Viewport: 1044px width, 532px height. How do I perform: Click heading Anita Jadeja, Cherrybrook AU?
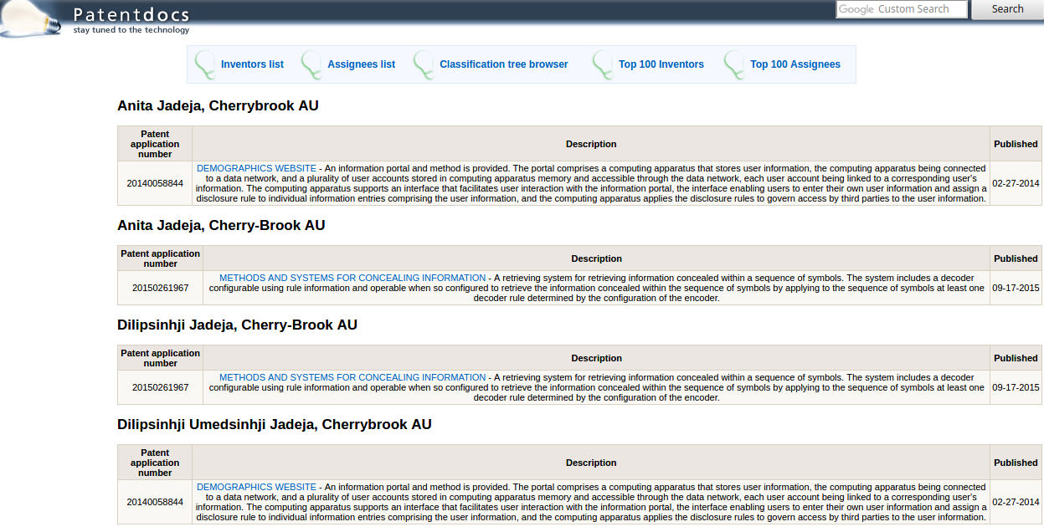[218, 106]
